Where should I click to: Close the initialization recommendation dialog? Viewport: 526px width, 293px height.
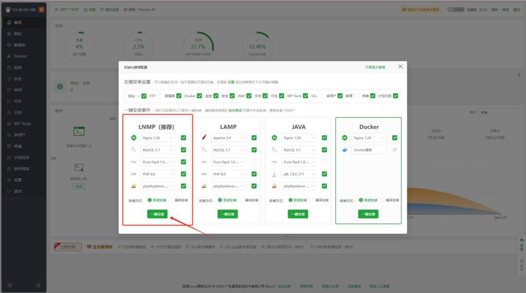pyautogui.click(x=400, y=66)
